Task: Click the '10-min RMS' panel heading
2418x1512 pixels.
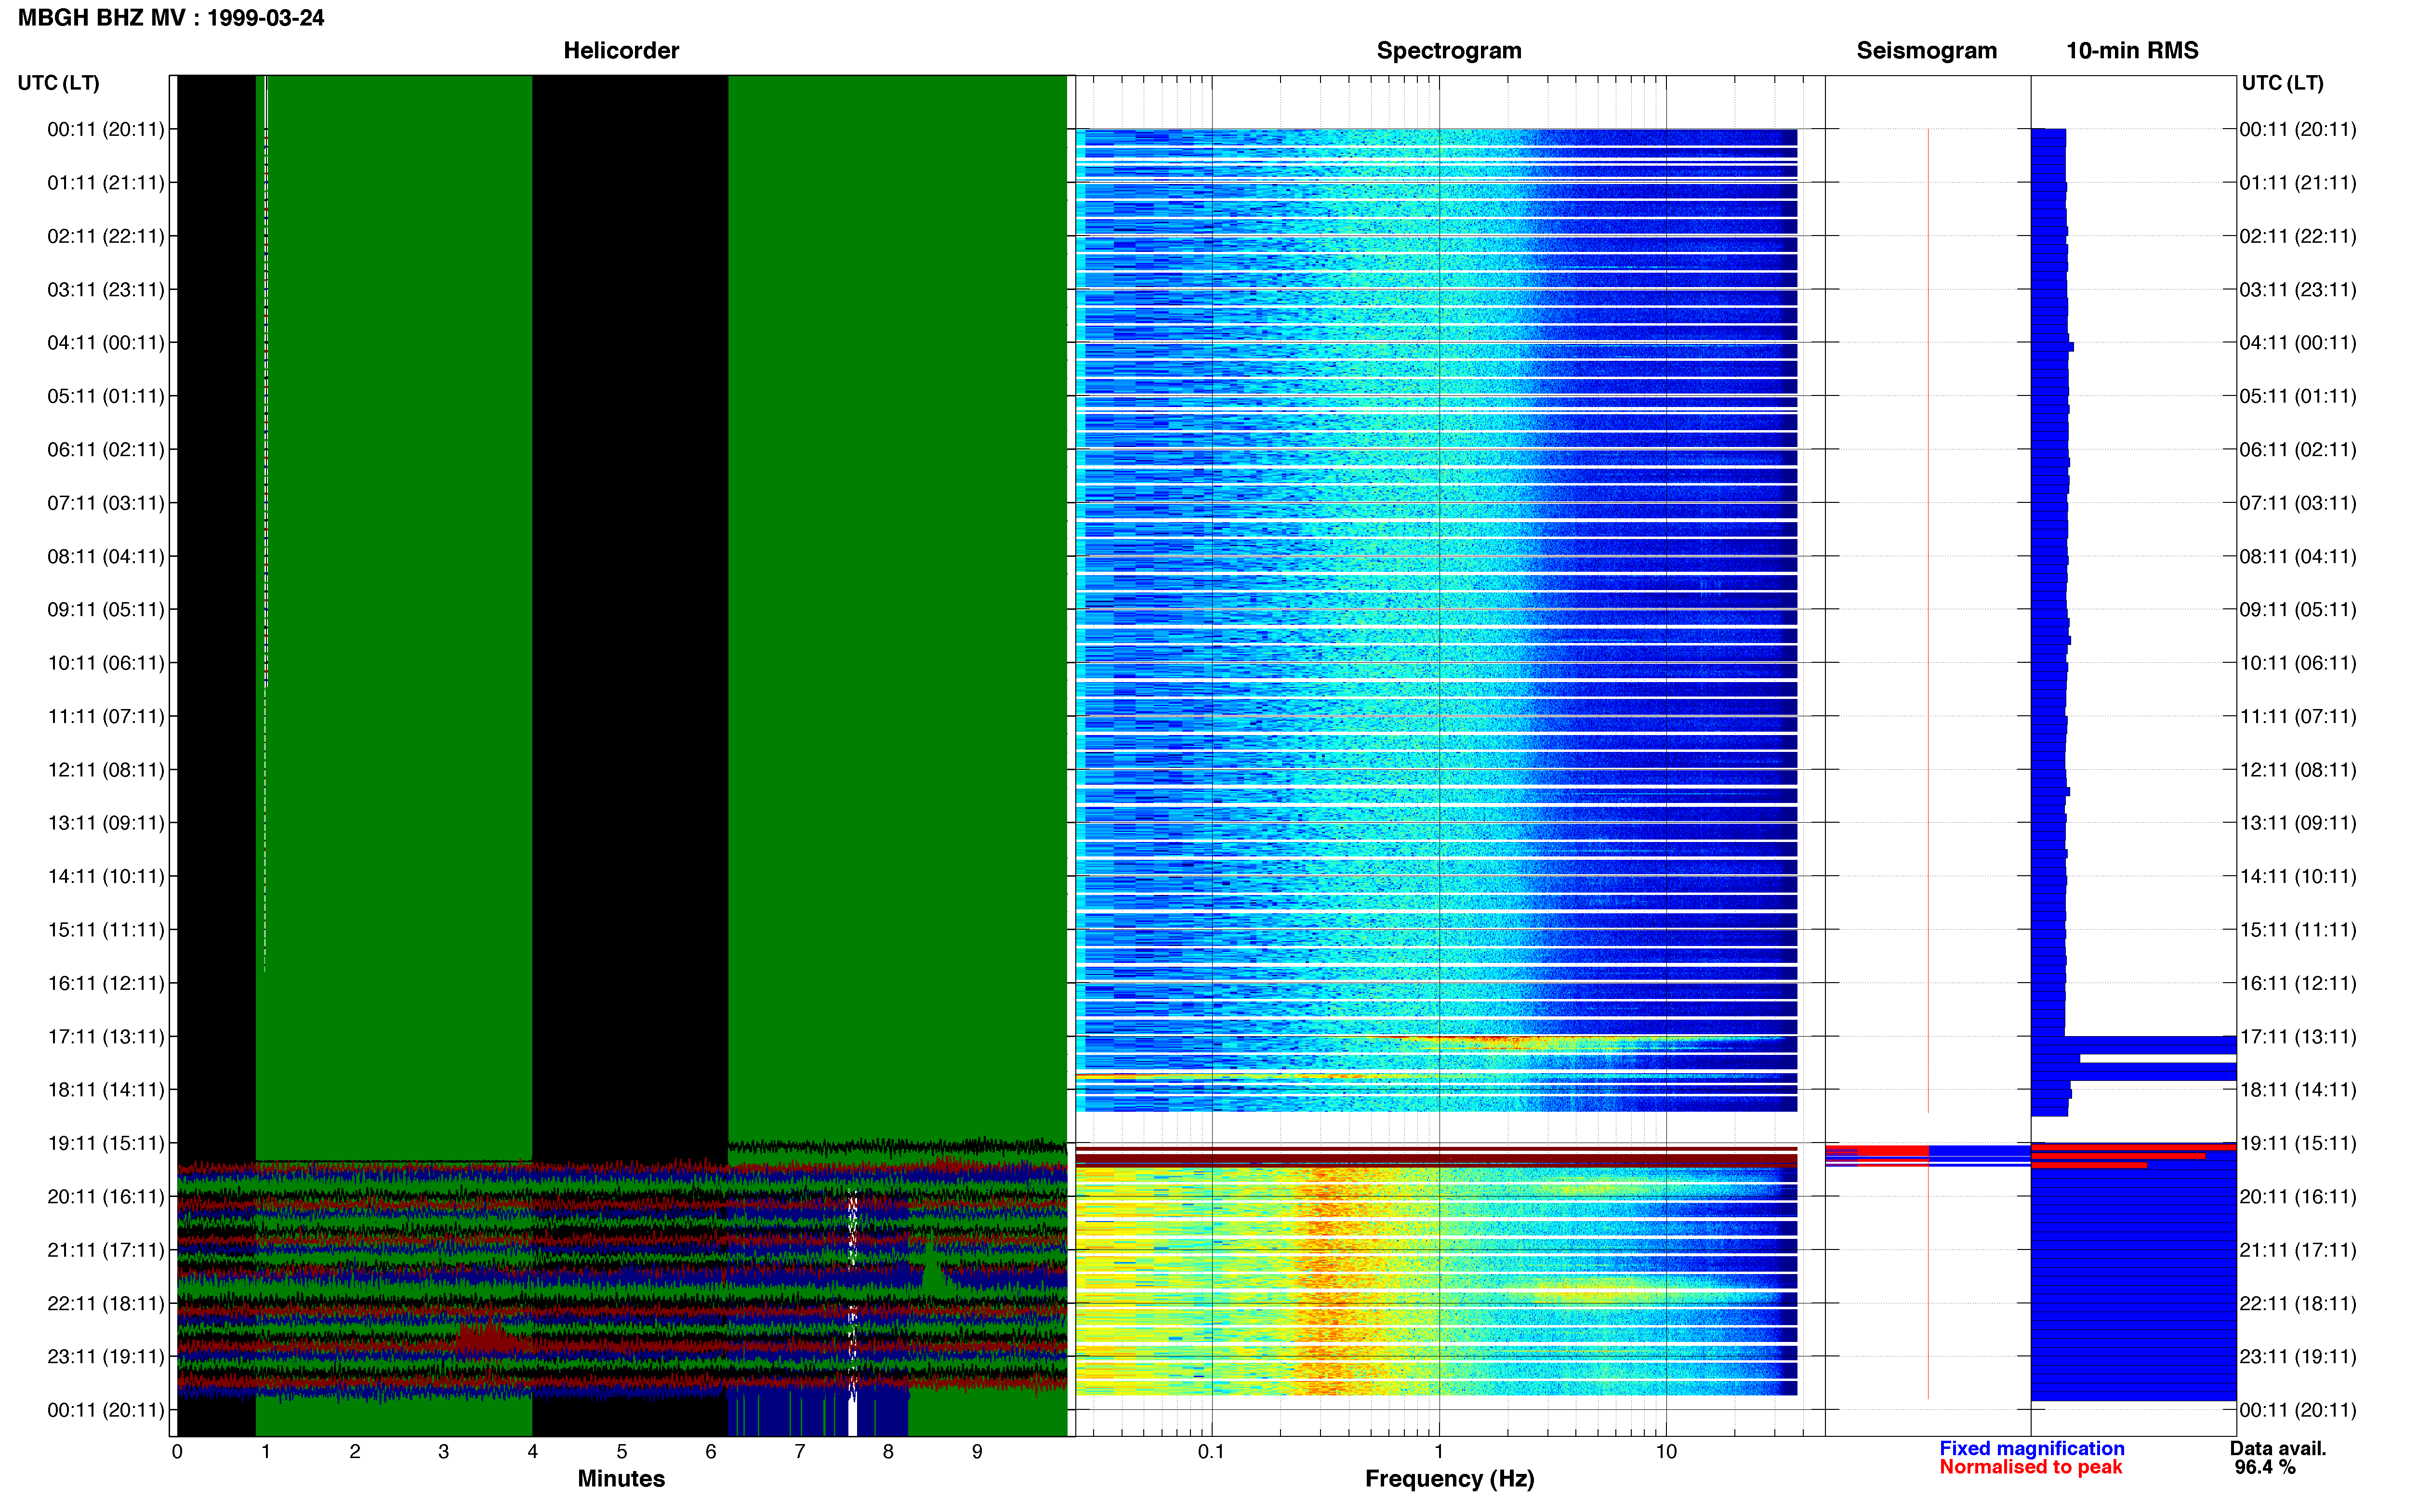Action: 2132,50
